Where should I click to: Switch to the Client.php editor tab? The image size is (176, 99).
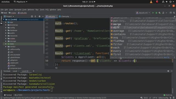(x=65, y=16)
